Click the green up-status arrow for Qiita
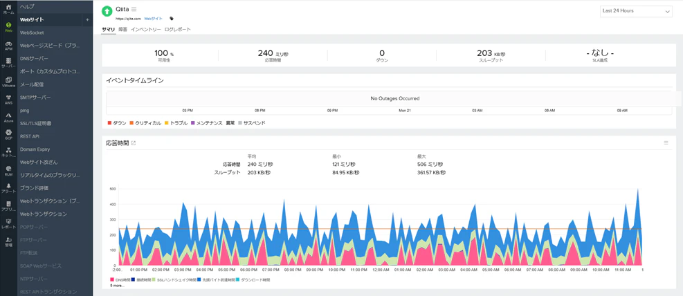Image resolution: width=683 pixels, height=296 pixels. coord(107,11)
